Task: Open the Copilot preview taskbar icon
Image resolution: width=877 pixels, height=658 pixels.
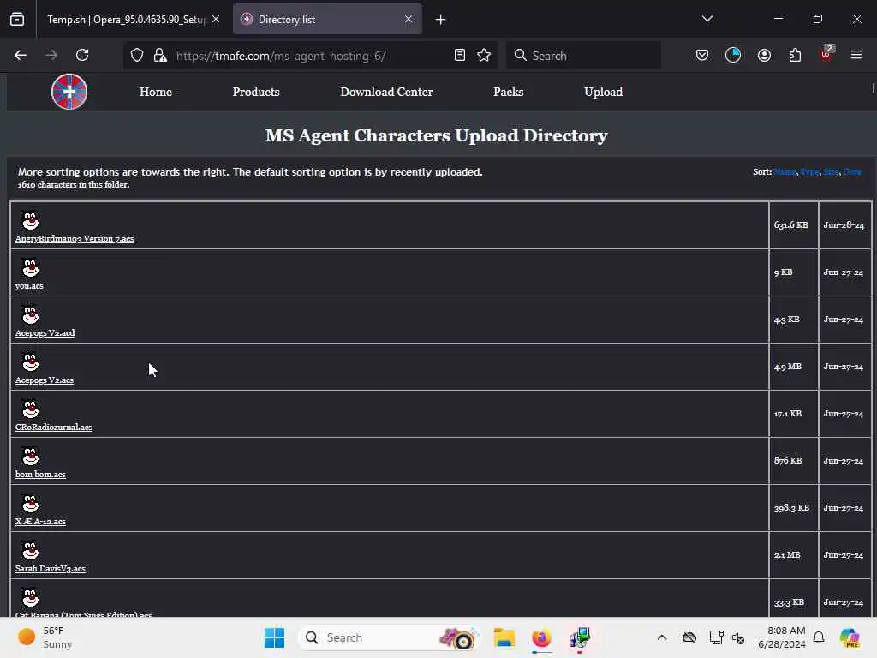Action: tap(850, 637)
